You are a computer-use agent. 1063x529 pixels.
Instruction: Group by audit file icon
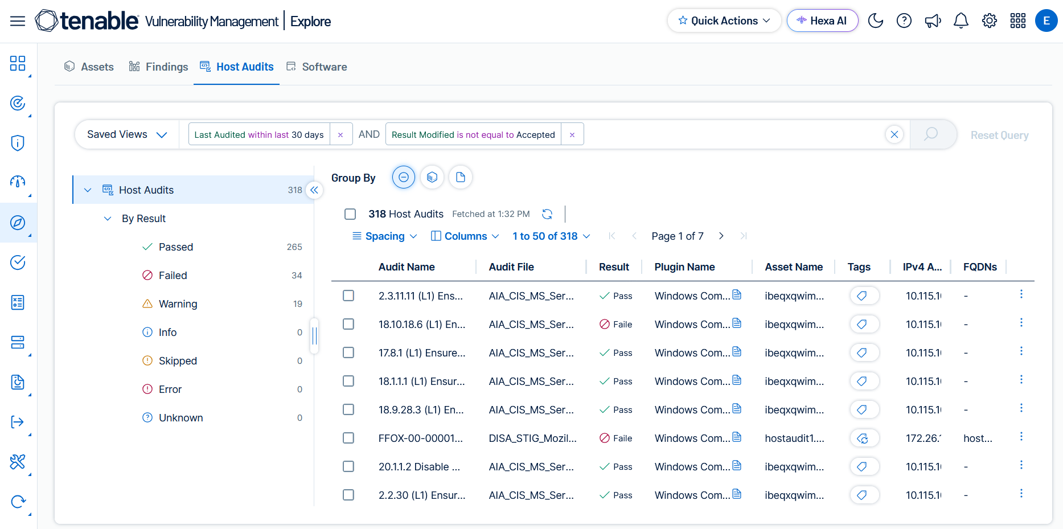point(461,178)
